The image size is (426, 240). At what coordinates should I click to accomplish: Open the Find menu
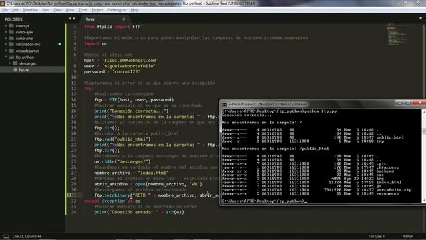coord(45,10)
